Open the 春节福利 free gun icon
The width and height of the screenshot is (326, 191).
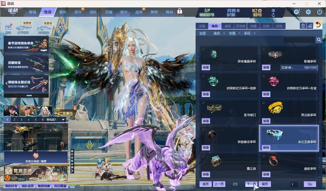(x=24, y=28)
